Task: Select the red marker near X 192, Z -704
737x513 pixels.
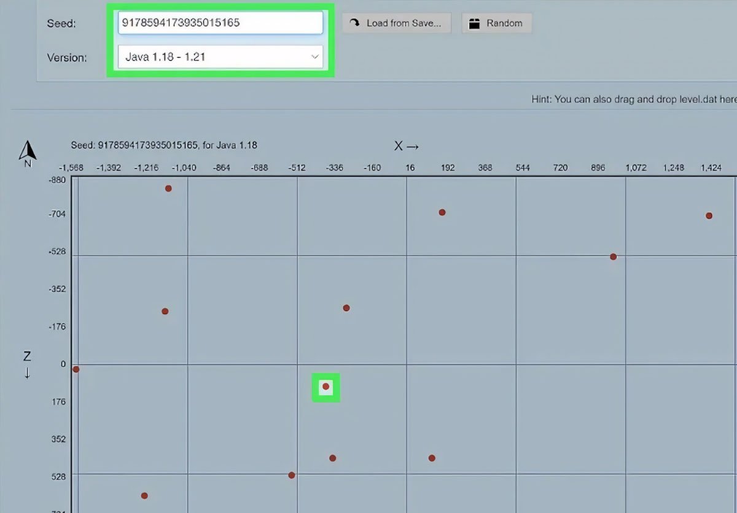Action: (x=442, y=212)
